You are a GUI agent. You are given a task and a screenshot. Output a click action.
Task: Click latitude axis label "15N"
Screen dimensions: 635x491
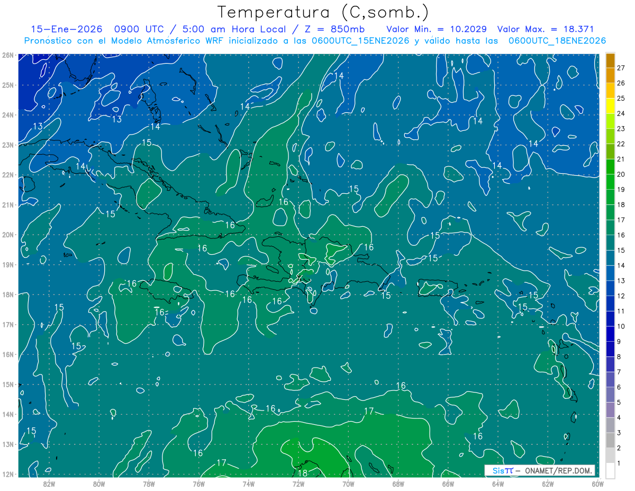coord(7,384)
